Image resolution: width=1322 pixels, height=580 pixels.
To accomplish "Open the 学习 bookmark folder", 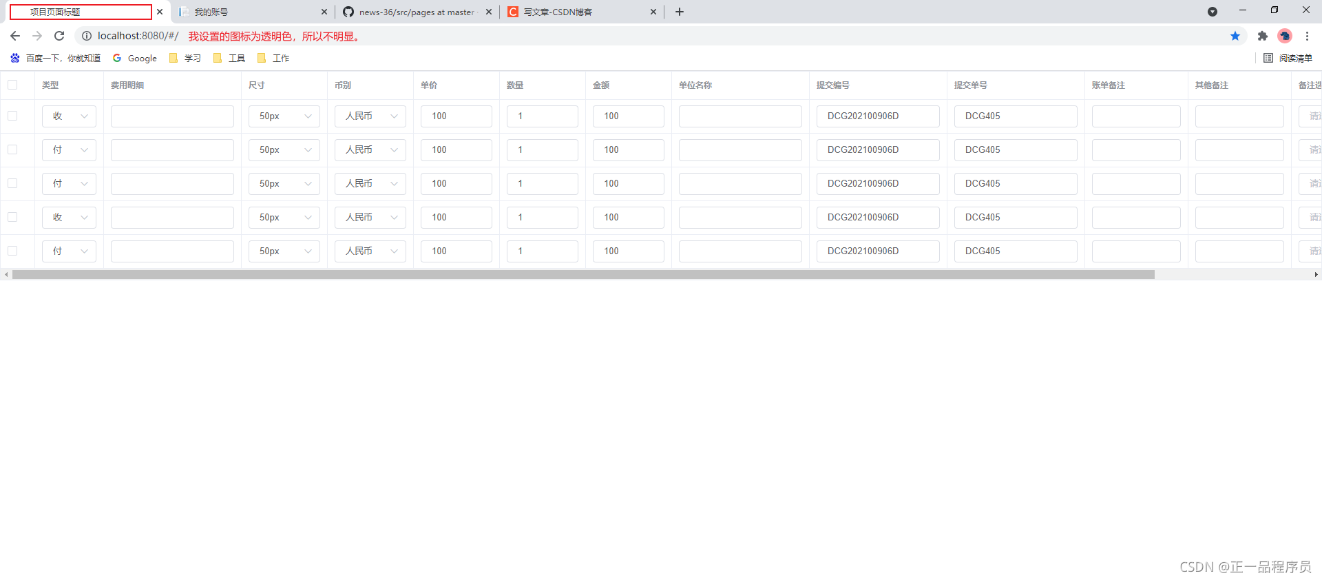I will 185,59.
